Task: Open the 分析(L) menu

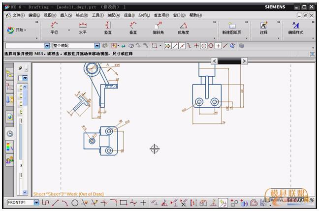Action: [x=144, y=15]
